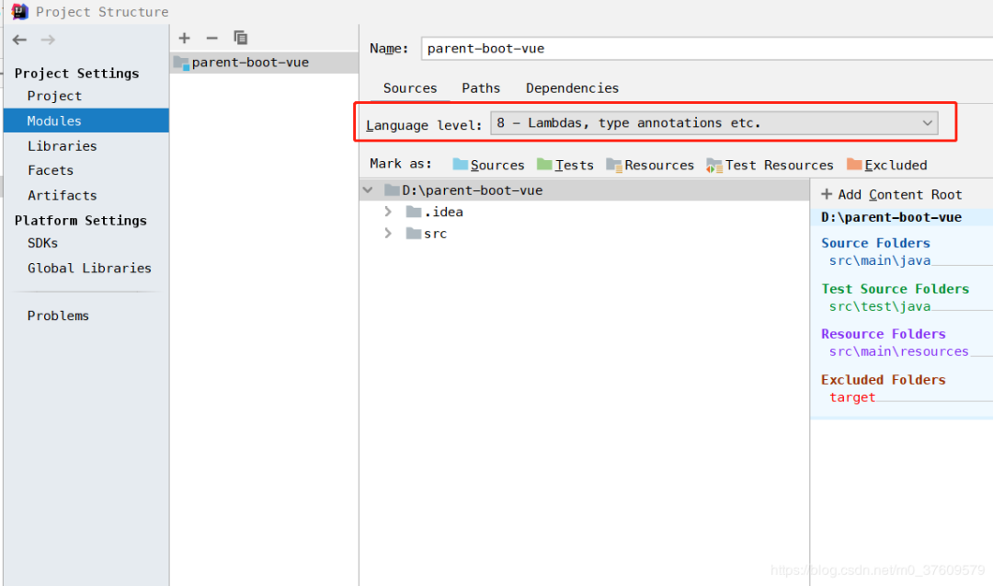Collapse the D:\parent-boot-vue tree root
The height and width of the screenshot is (586, 993).
point(368,190)
